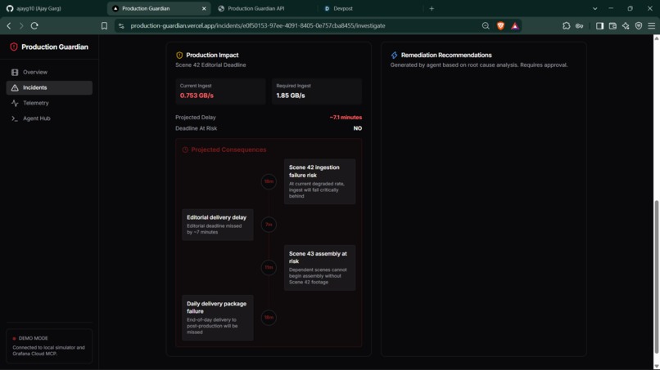
Task: Click the Remediation Recommendations lightning icon
Action: pyautogui.click(x=394, y=55)
